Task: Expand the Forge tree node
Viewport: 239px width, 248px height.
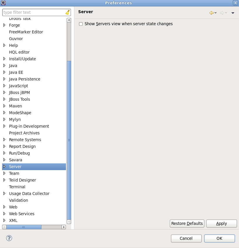Action: click(x=4, y=25)
